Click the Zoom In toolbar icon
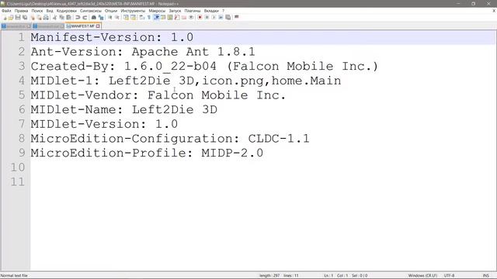Image resolution: width=497 pixels, height=279 pixels. point(110,17)
